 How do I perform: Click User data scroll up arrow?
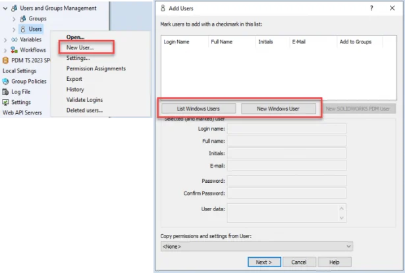pos(342,209)
